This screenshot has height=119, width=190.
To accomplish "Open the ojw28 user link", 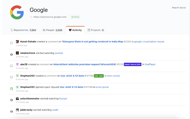I will pyautogui.click(x=24, y=64).
